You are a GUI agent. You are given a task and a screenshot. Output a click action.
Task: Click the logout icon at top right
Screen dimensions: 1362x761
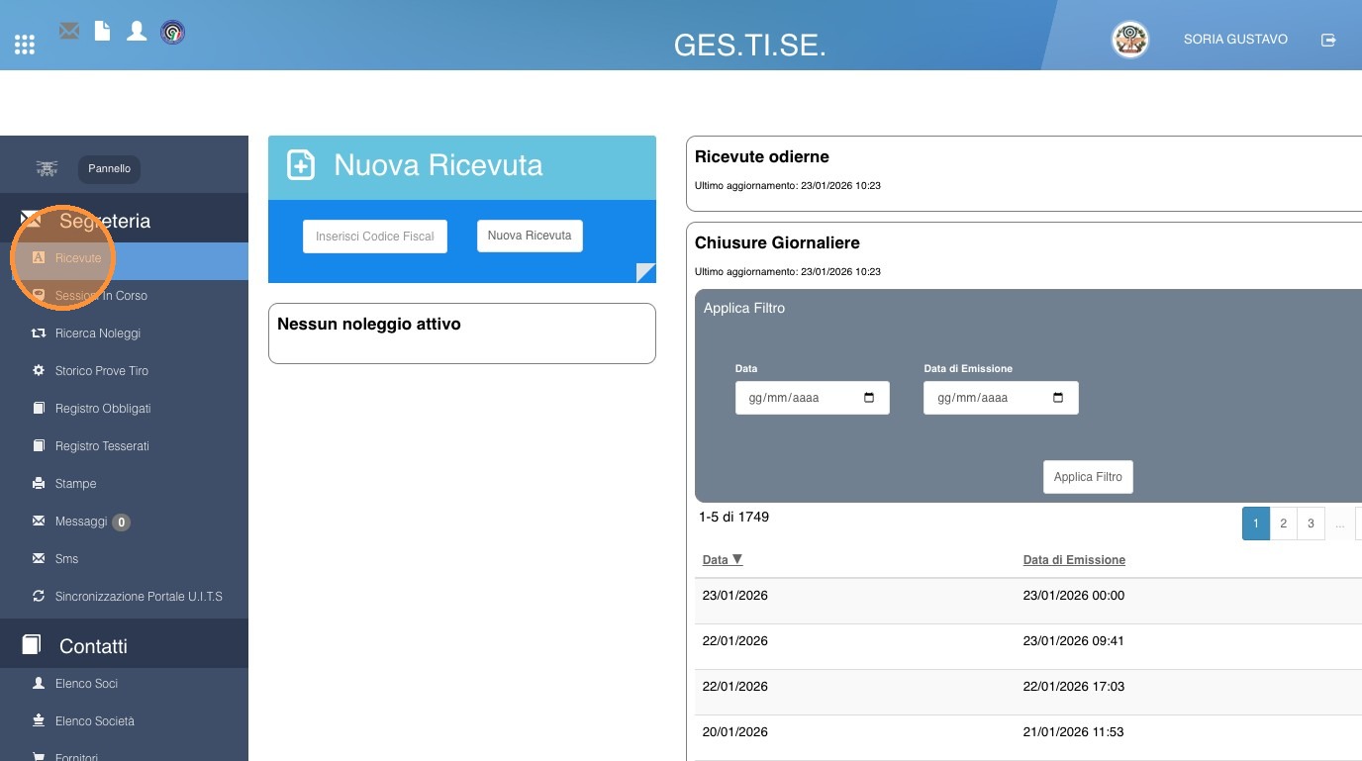coord(1328,40)
